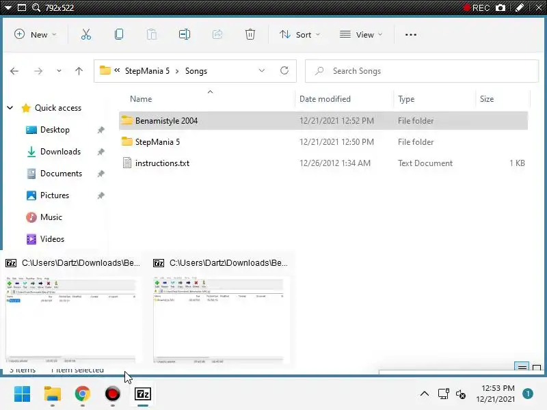Viewport: 547px width, 410px height.
Task: Click the Songs breadcrumb segment
Action: coord(196,71)
